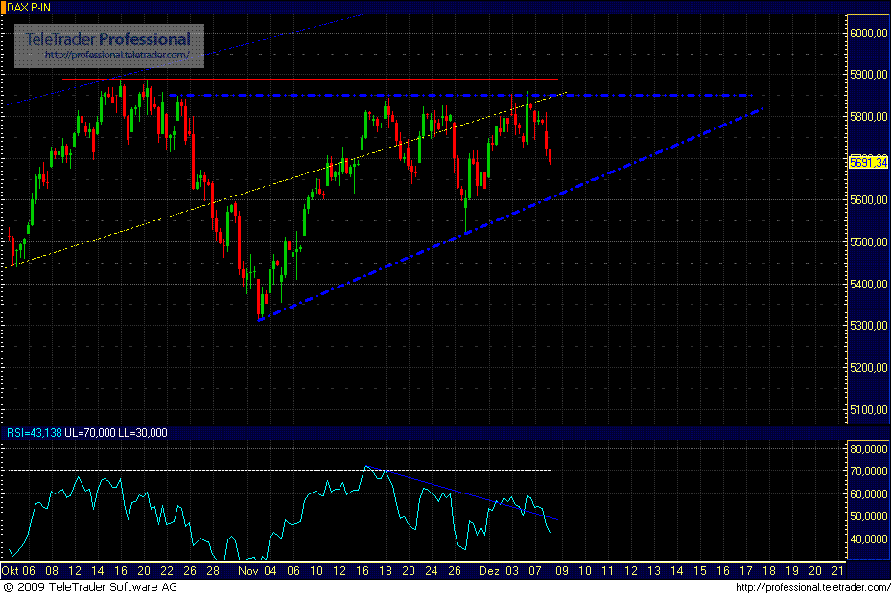The height and width of the screenshot is (596, 891).
Task: Open the professional.teletrader.com link at bottom right
Action: [812, 587]
